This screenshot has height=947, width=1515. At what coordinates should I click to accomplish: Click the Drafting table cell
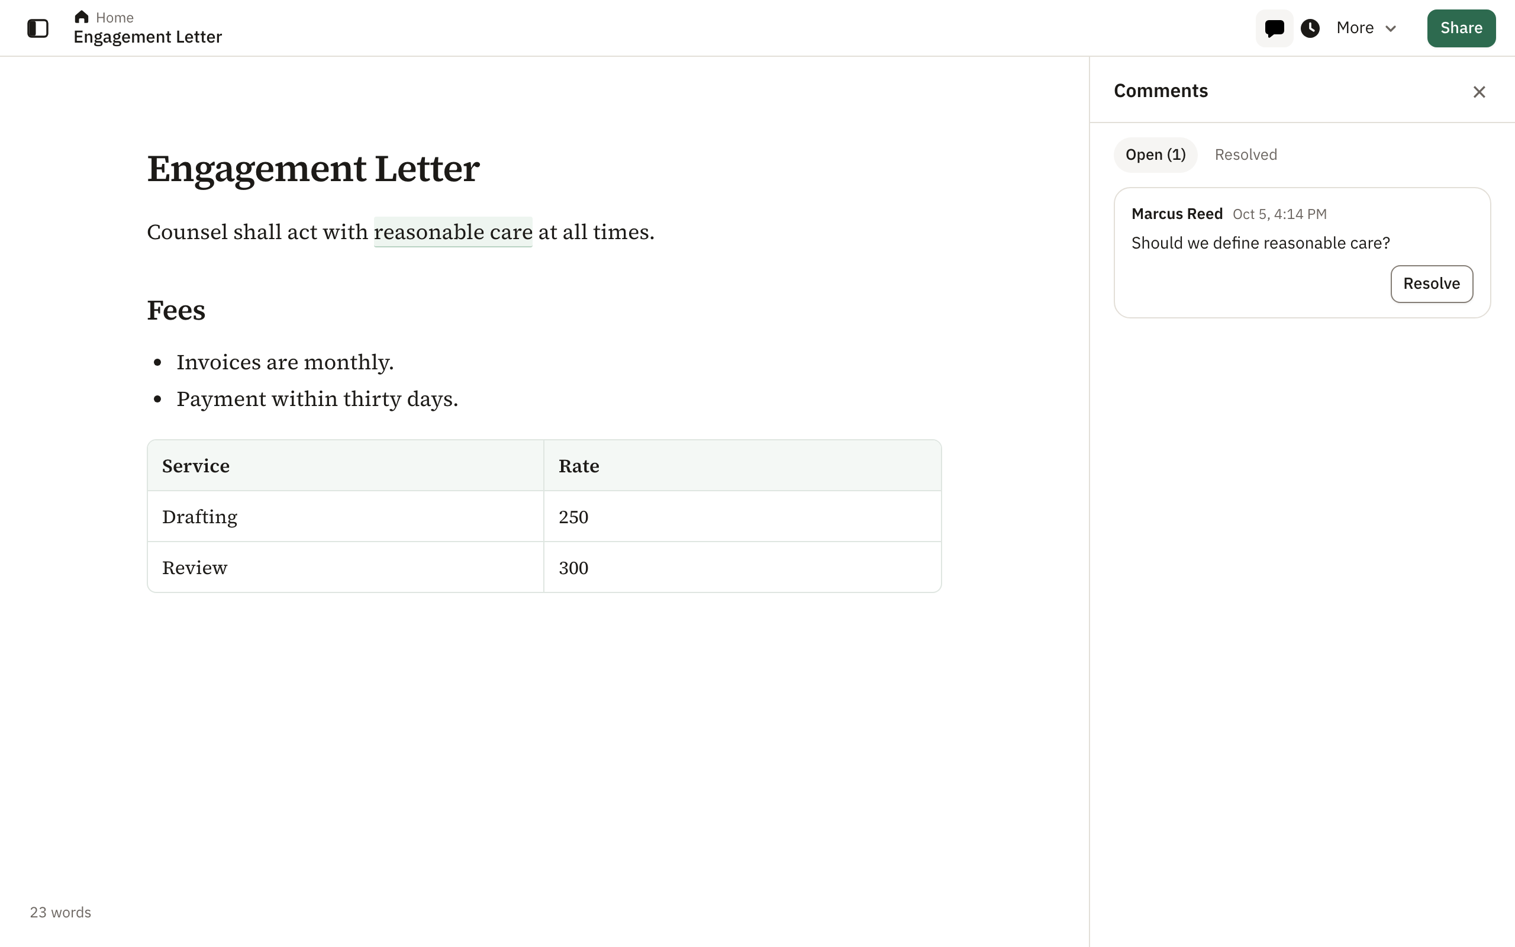click(x=346, y=517)
